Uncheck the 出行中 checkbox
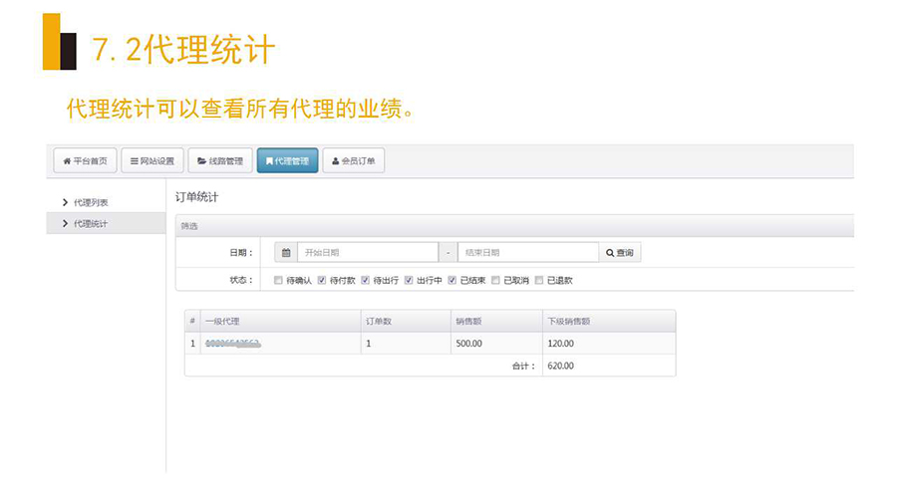897x504 pixels. coord(409,280)
